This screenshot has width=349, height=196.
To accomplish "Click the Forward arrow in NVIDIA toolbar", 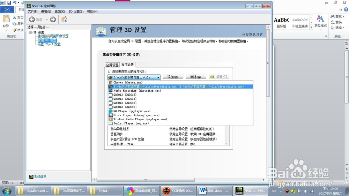I will tap(53, 20).
